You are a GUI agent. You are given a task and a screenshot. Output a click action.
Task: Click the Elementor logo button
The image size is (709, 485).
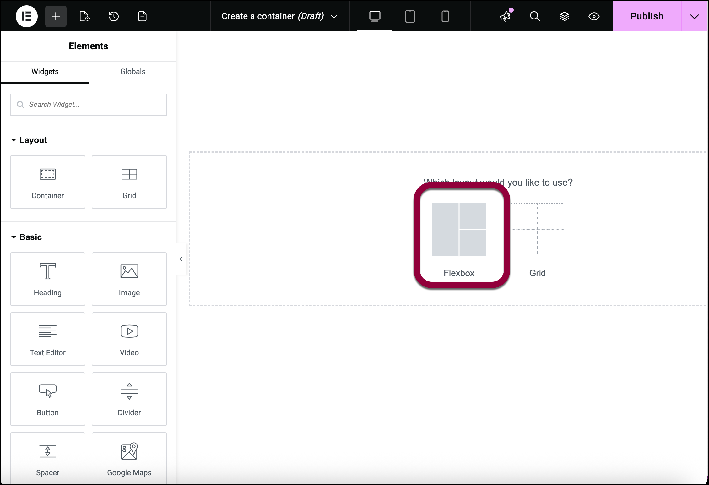[x=27, y=16]
